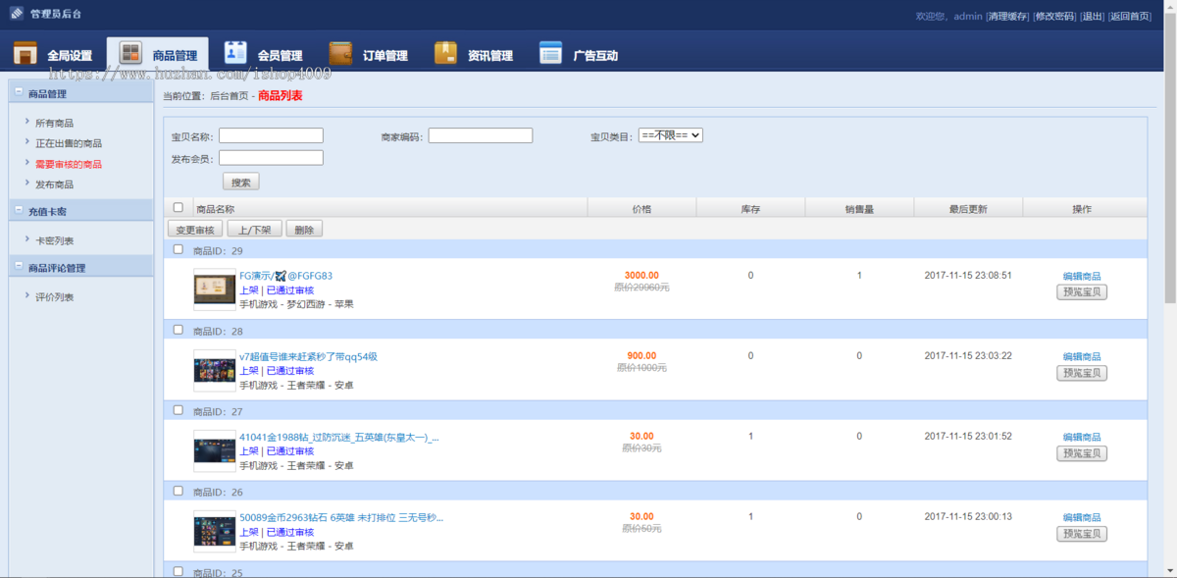Open the 广告互动 window icon
Image resolution: width=1177 pixels, height=578 pixels.
pyautogui.click(x=550, y=53)
